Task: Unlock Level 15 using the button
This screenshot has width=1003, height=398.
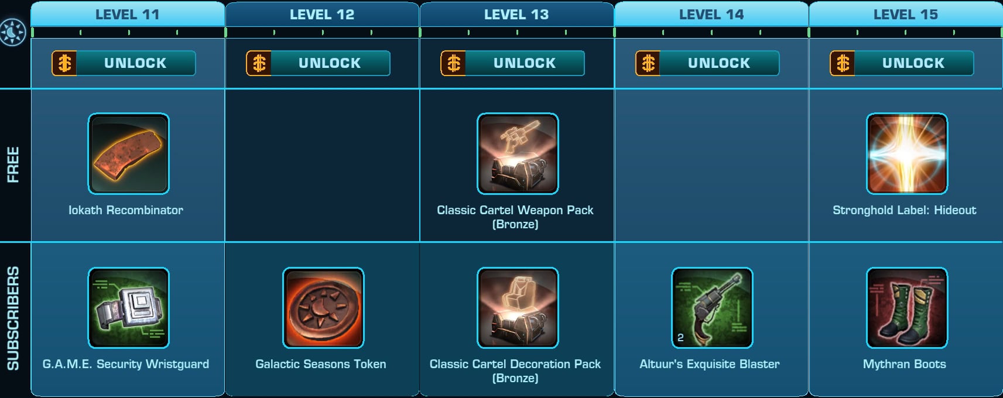Action: (x=902, y=63)
